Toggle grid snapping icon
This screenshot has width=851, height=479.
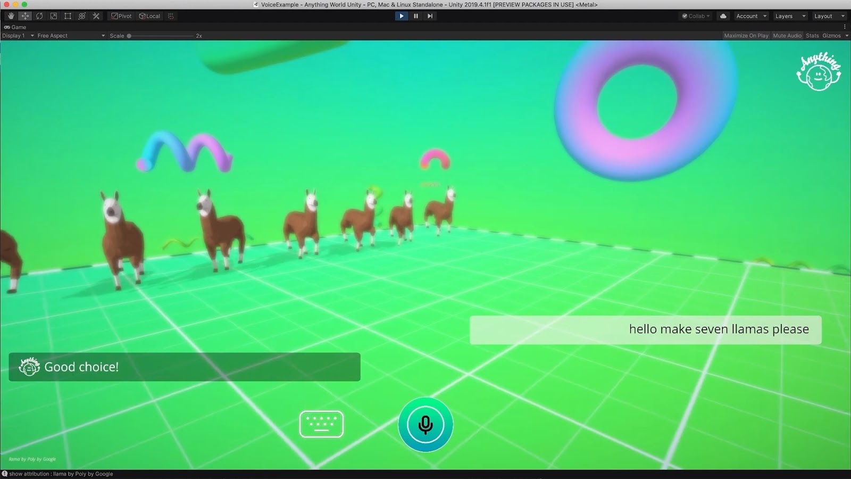tap(171, 16)
